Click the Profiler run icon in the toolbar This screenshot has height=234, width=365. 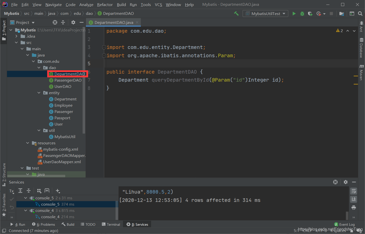319,14
